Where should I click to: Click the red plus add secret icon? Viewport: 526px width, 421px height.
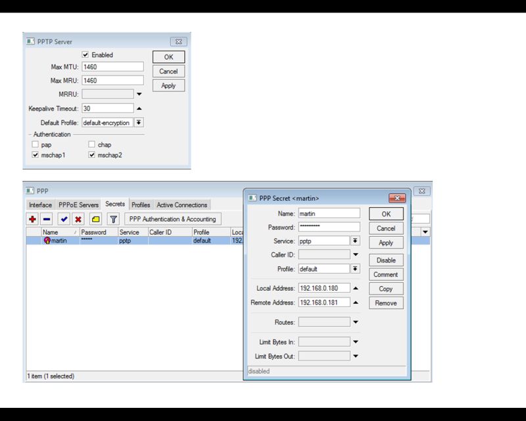(32, 219)
